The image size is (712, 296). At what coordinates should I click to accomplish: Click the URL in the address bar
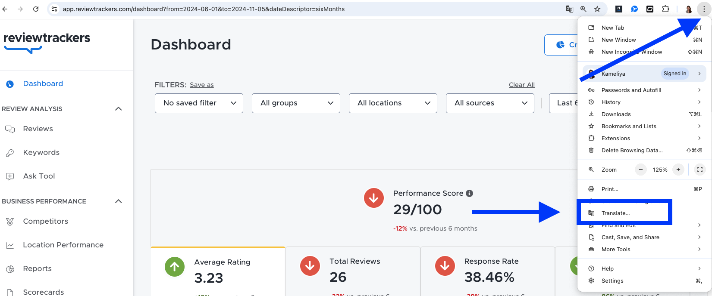204,9
